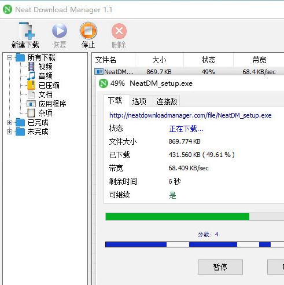Click the 49% status cell in the list

(x=208, y=72)
